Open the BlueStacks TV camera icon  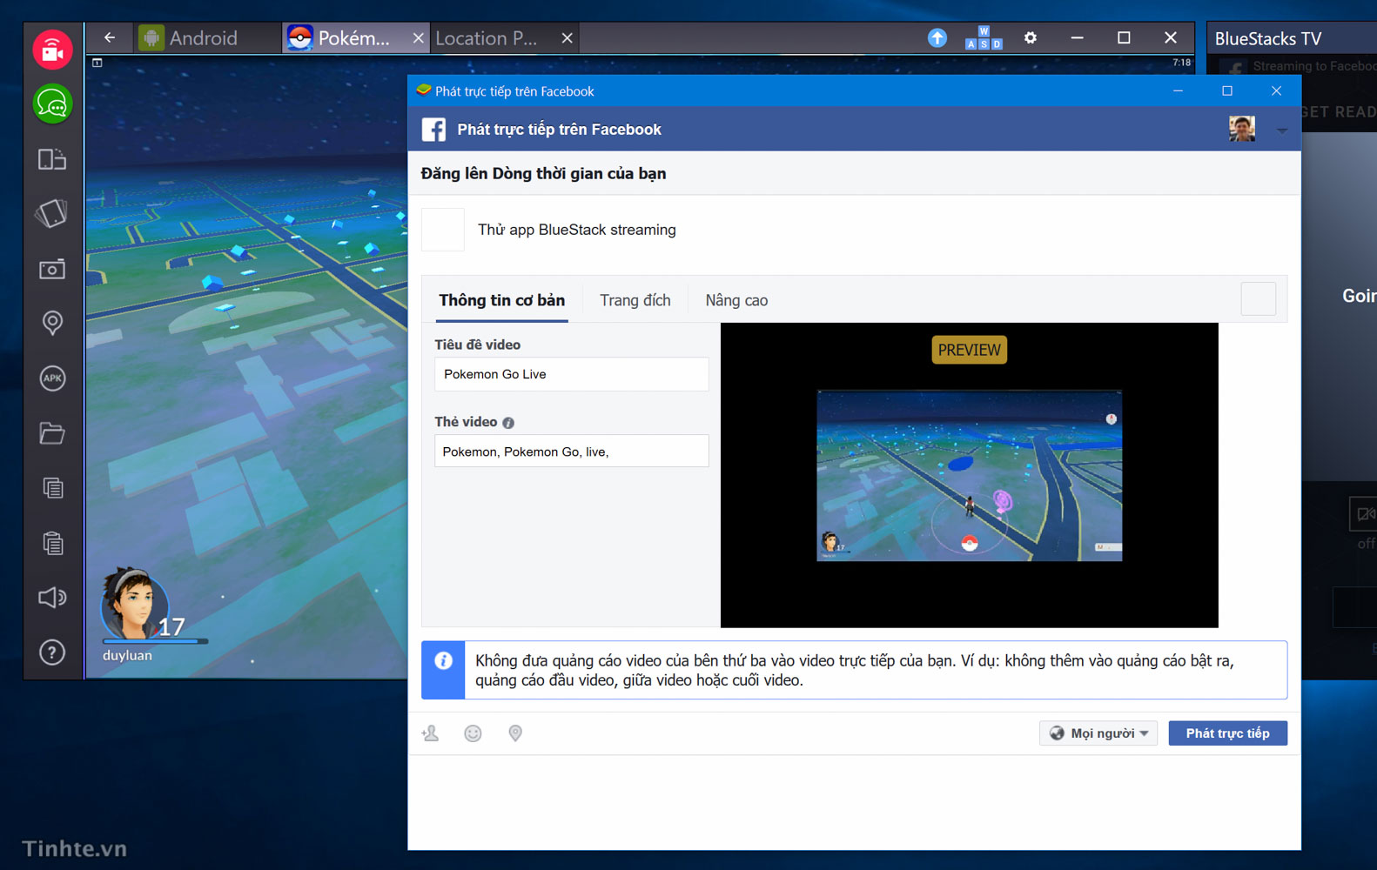[x=52, y=50]
